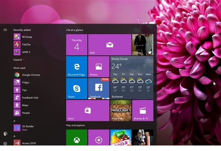Open the Photos tile
Viewport: 221px width, 151px height.
coord(99,66)
